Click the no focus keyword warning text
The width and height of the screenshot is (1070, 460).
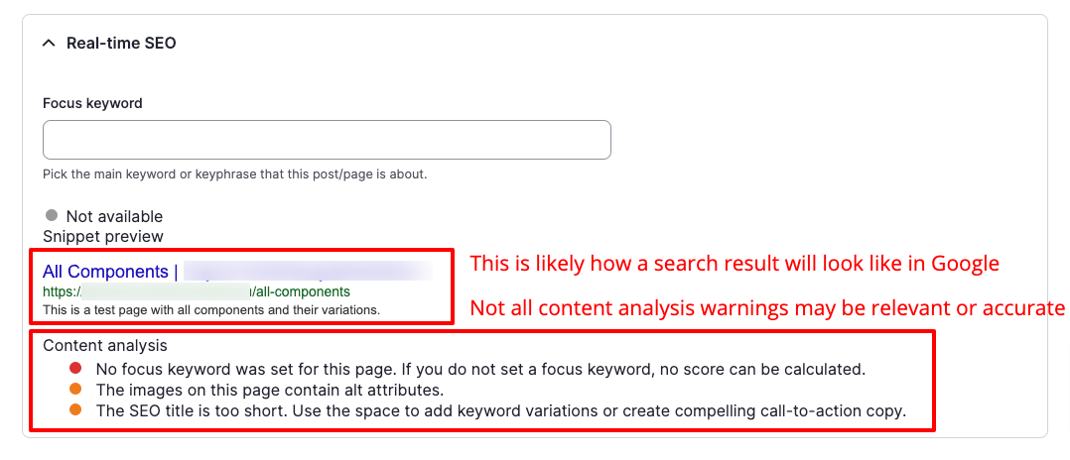[480, 369]
